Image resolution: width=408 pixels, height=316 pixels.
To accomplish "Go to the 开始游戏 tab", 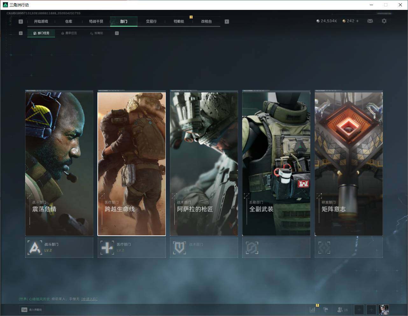I will click(41, 21).
